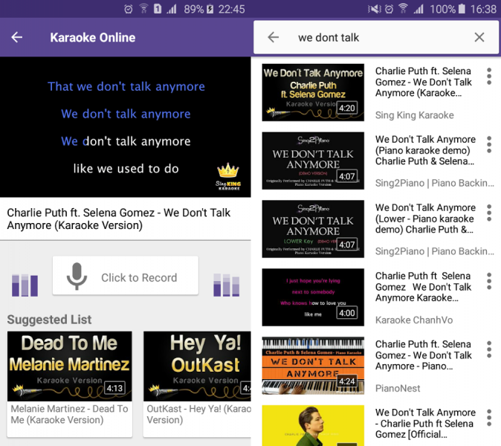Screen dimensions: 501x446
Task: Select 'Sing King Karaoke' channel name
Action: point(415,115)
